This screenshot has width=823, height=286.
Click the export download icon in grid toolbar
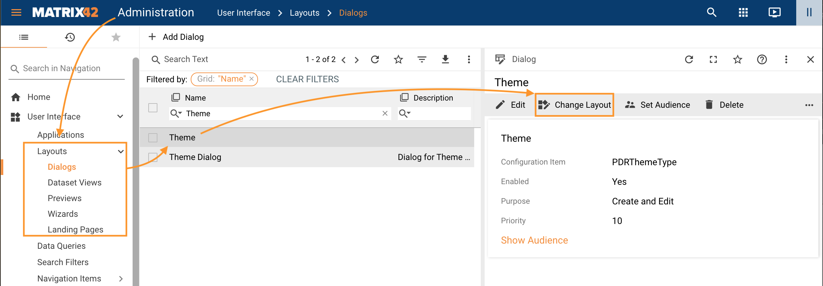445,59
